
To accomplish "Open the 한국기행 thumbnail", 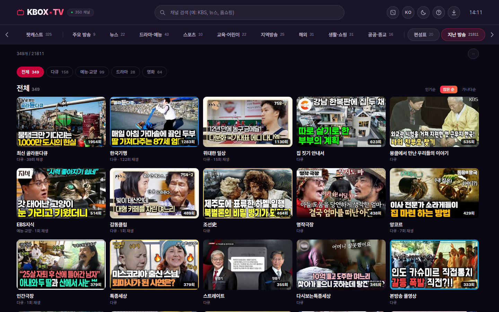I will tap(154, 122).
